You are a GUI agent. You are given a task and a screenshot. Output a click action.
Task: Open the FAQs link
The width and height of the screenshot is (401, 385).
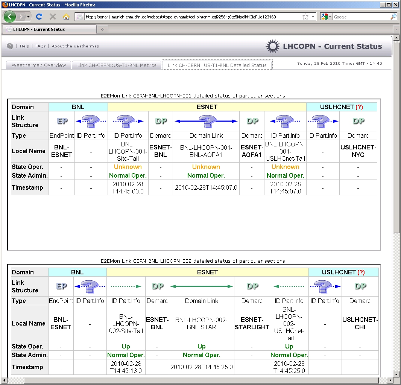40,46
